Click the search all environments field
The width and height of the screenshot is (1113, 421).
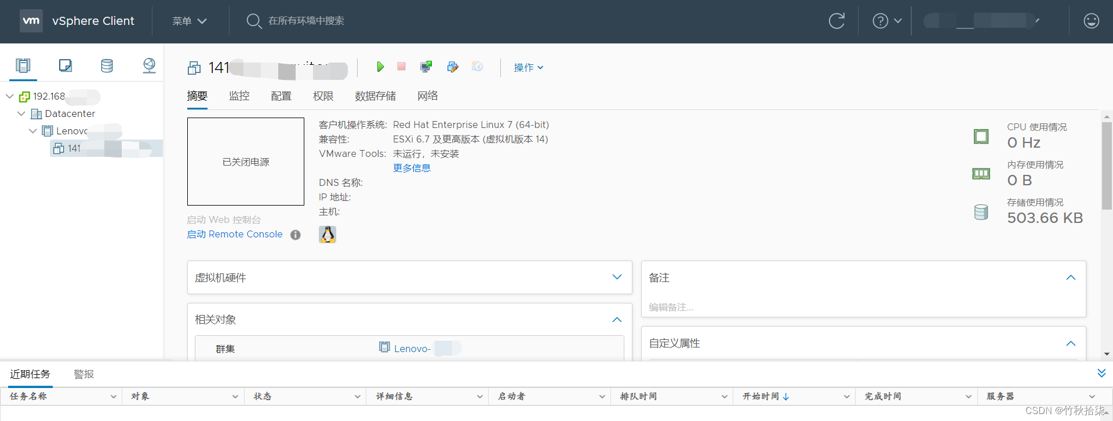(x=306, y=21)
